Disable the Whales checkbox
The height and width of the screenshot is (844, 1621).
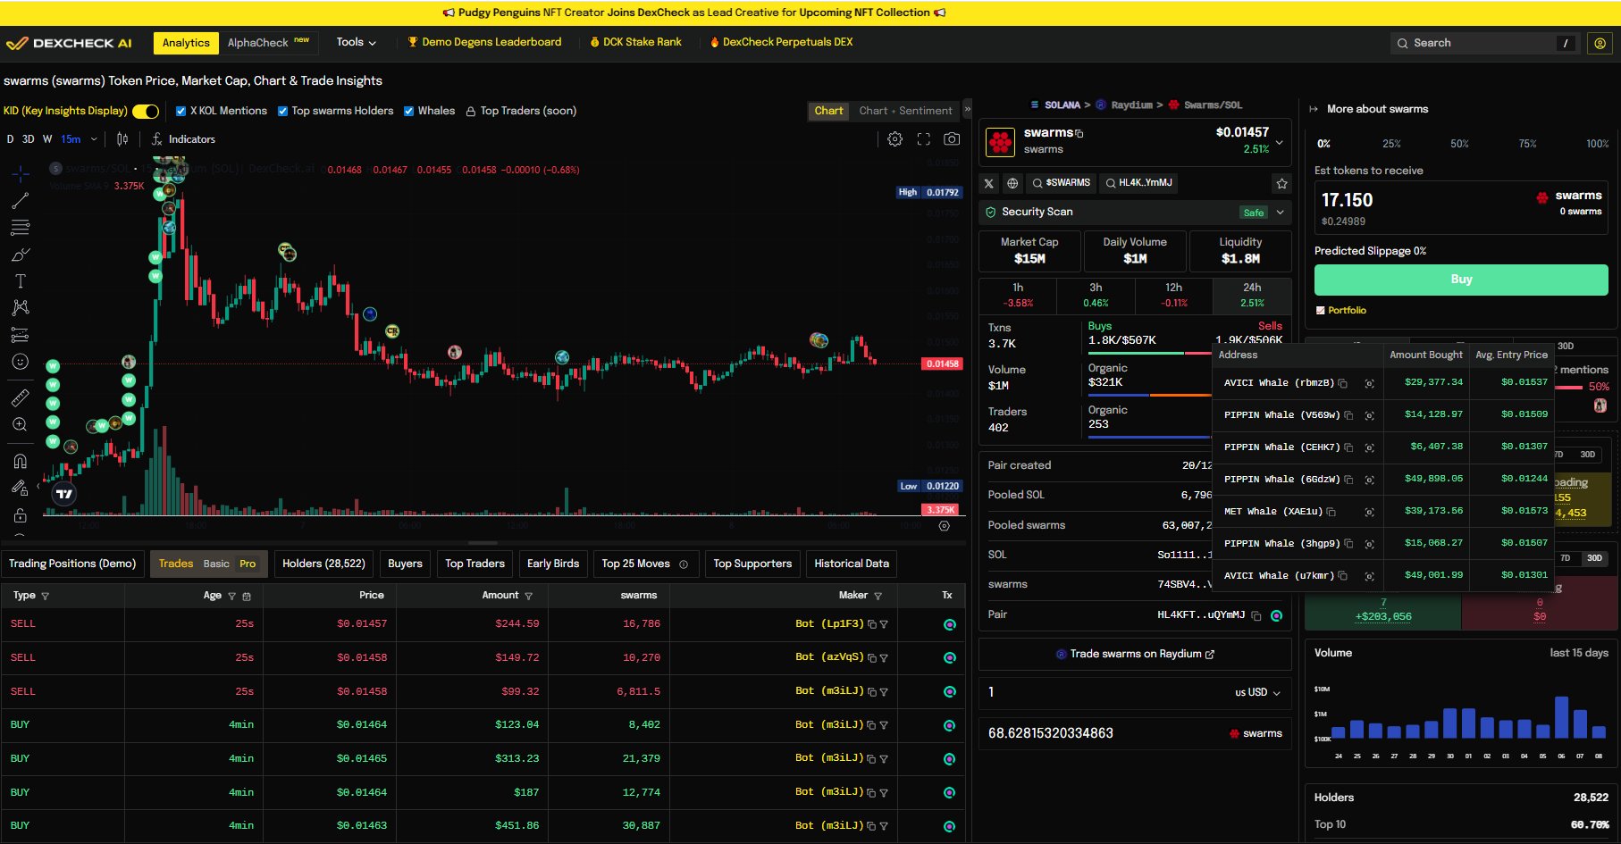[x=408, y=112]
